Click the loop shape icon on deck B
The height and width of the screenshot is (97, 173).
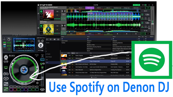pyautogui.click(x=41, y=33)
